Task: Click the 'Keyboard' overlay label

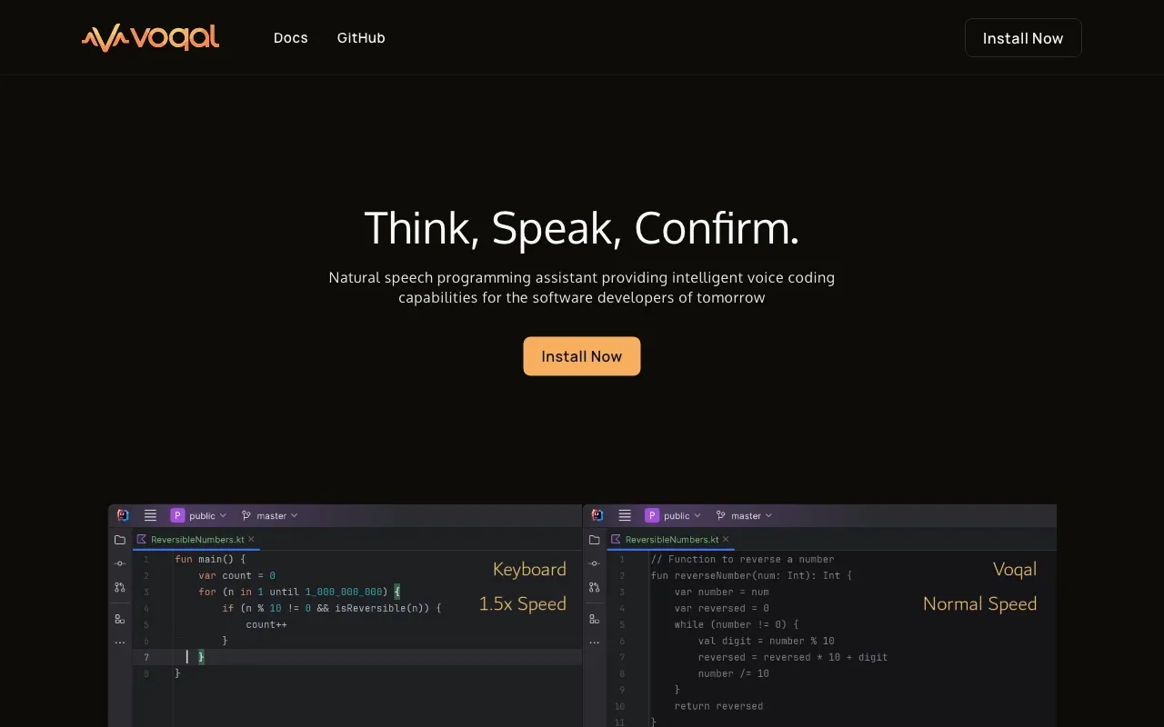Action: coord(529,570)
